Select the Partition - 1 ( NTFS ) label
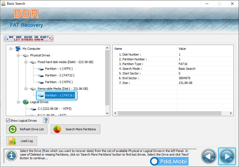The height and width of the screenshot is (167, 239). 59,69
